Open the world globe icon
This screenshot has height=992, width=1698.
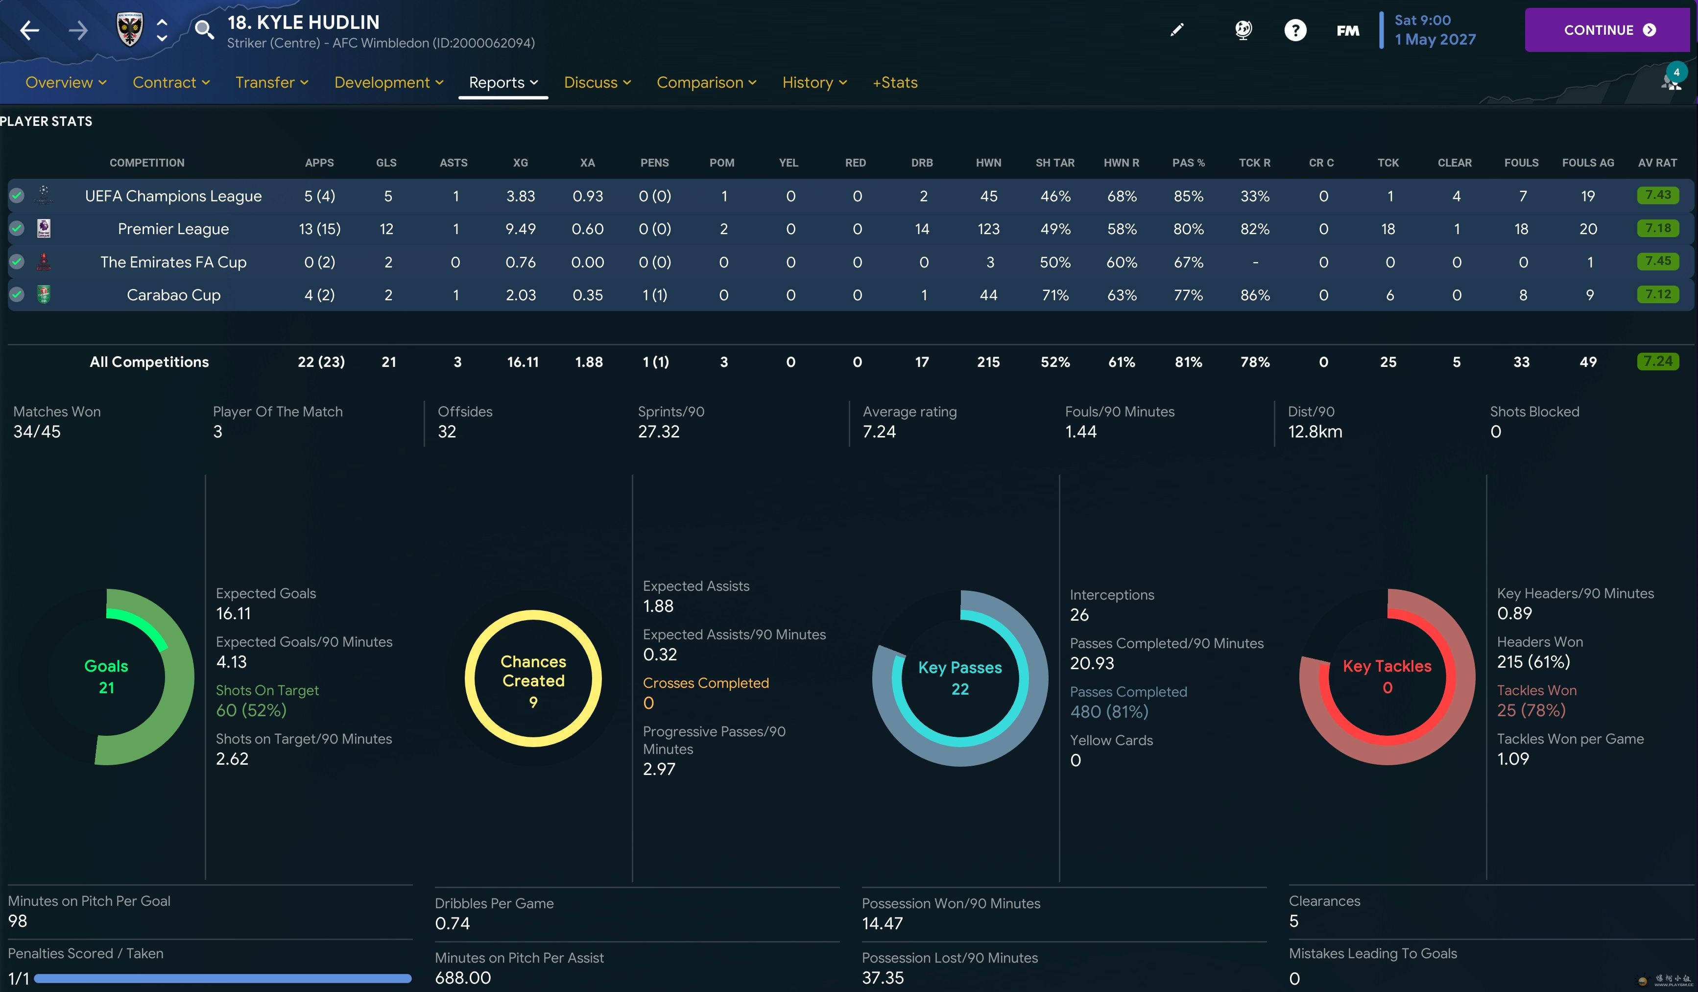(x=1243, y=30)
